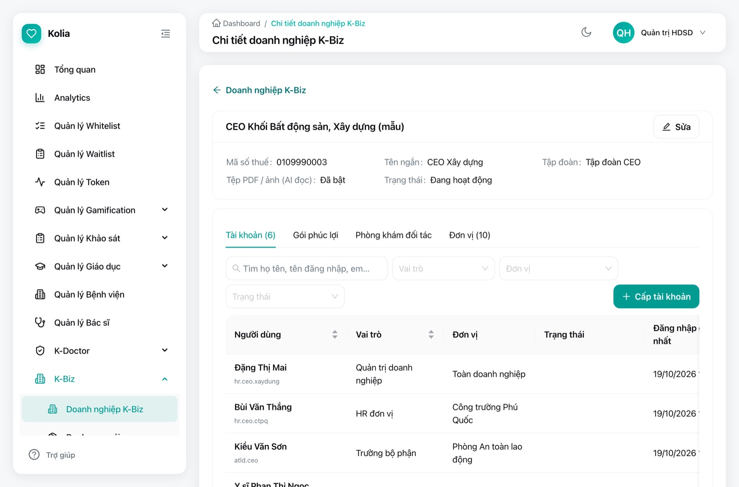Click the Dashboard home icon in breadcrumb
Viewport: 739px width, 487px height.
coord(216,23)
